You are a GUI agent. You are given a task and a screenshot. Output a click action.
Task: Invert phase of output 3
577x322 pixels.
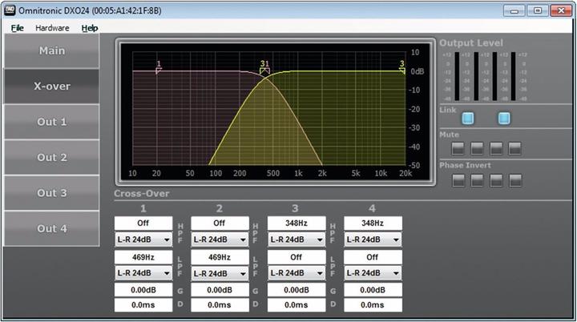coord(496,180)
